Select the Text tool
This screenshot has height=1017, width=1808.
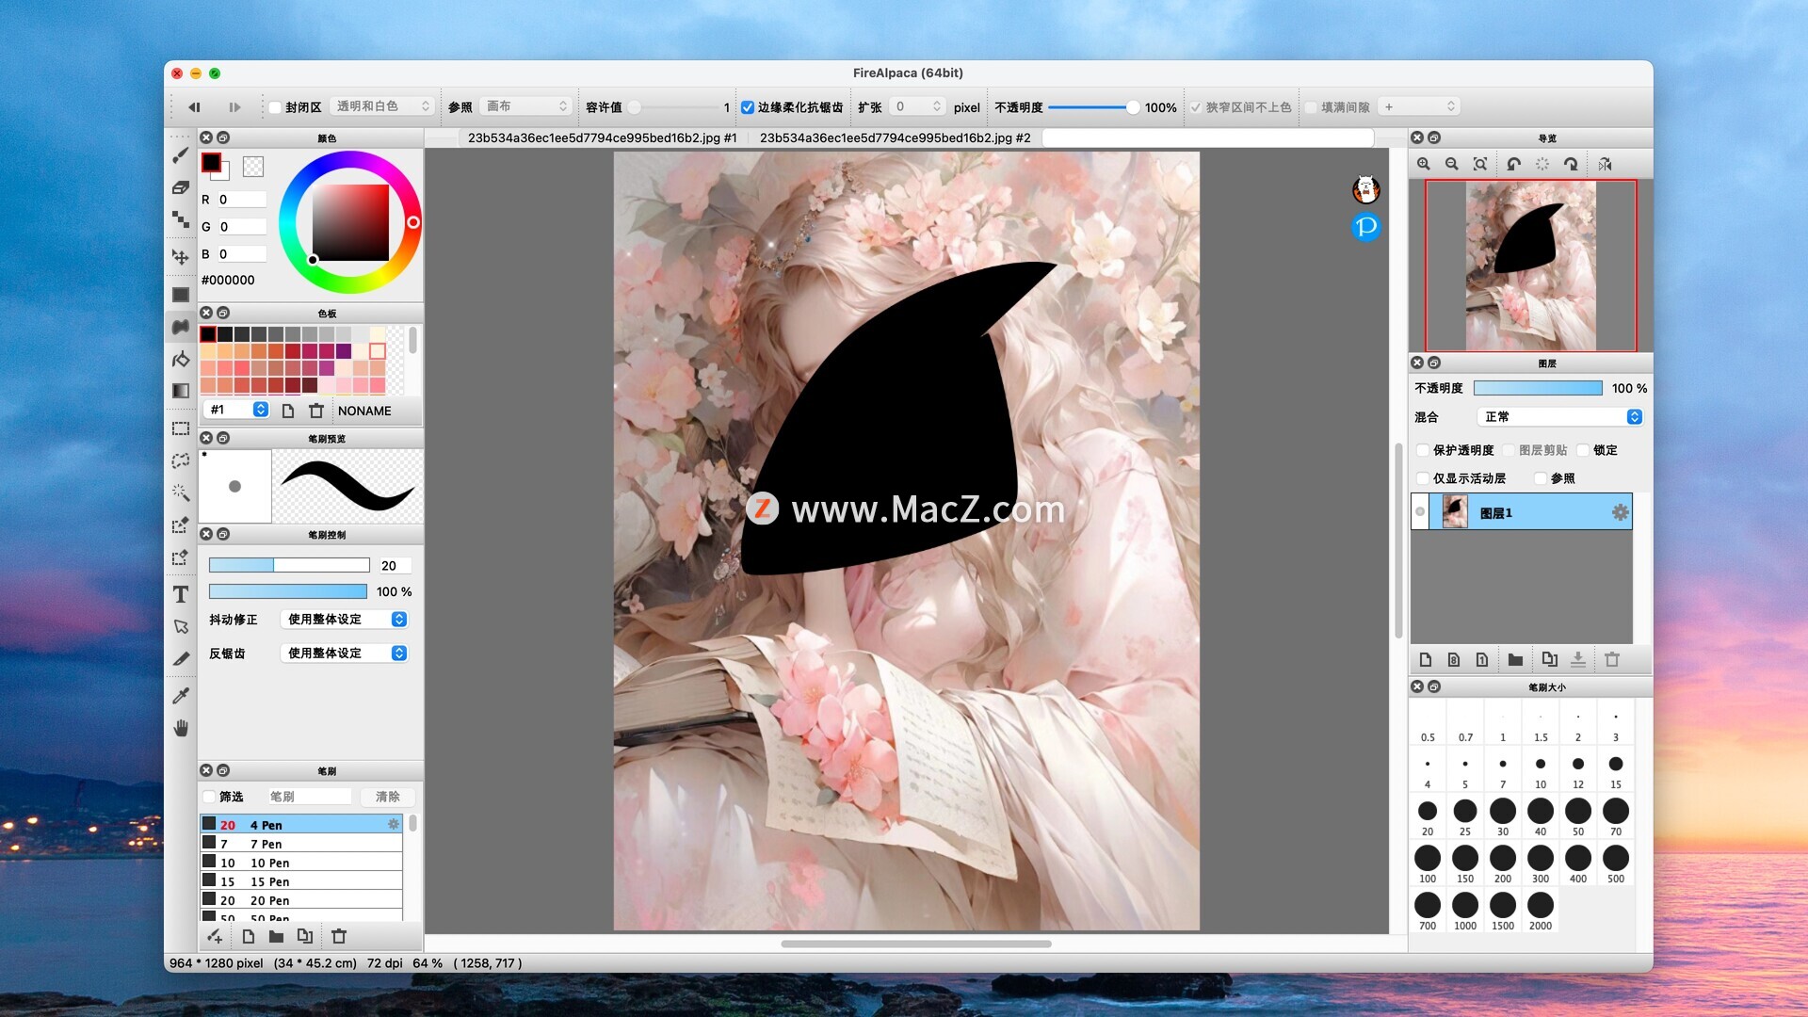click(181, 594)
